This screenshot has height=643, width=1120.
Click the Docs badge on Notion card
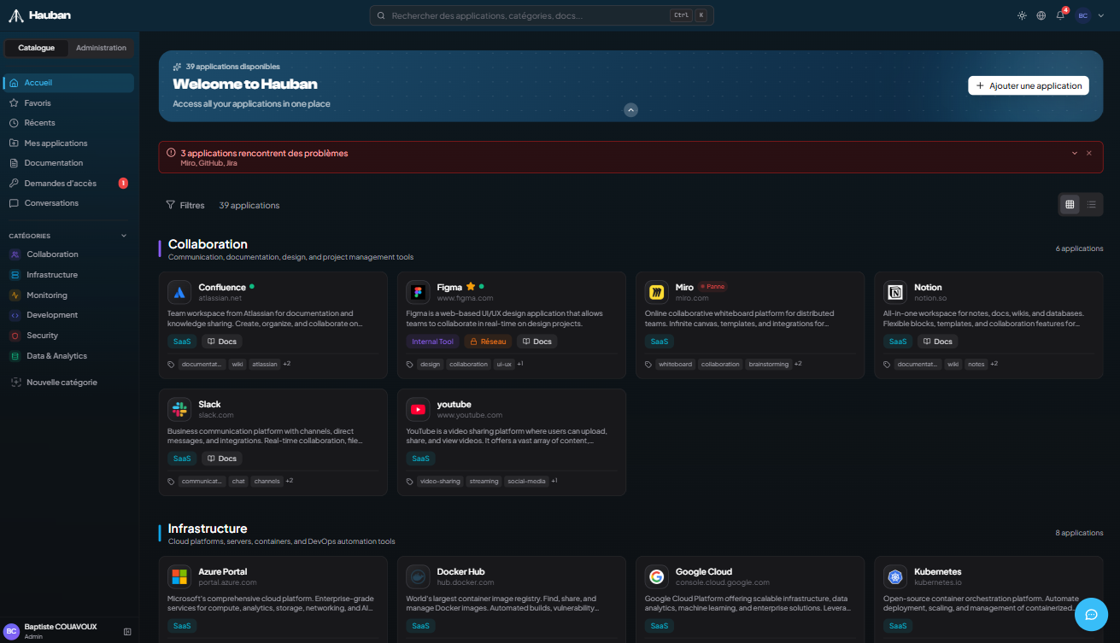937,342
